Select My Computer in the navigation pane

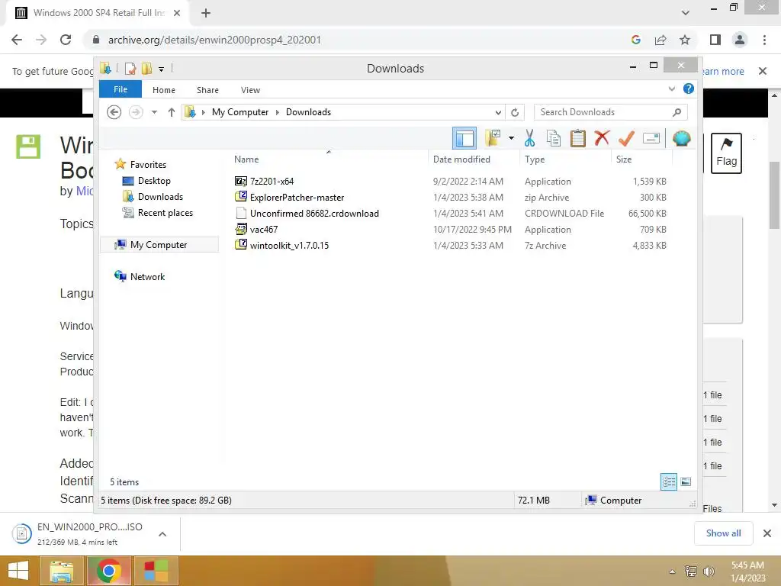tap(159, 245)
